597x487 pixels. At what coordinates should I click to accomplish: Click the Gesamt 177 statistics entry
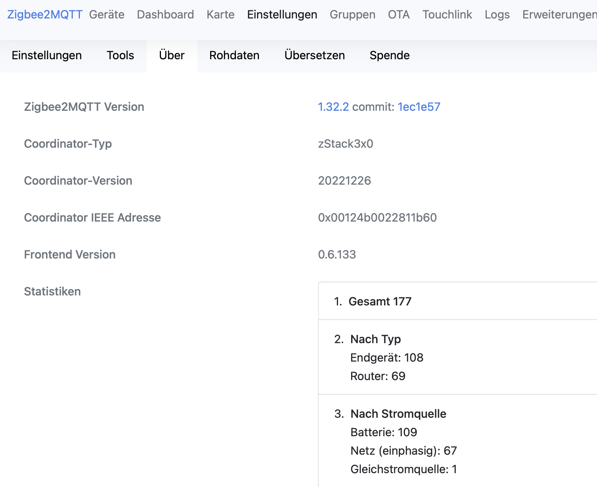tap(380, 302)
